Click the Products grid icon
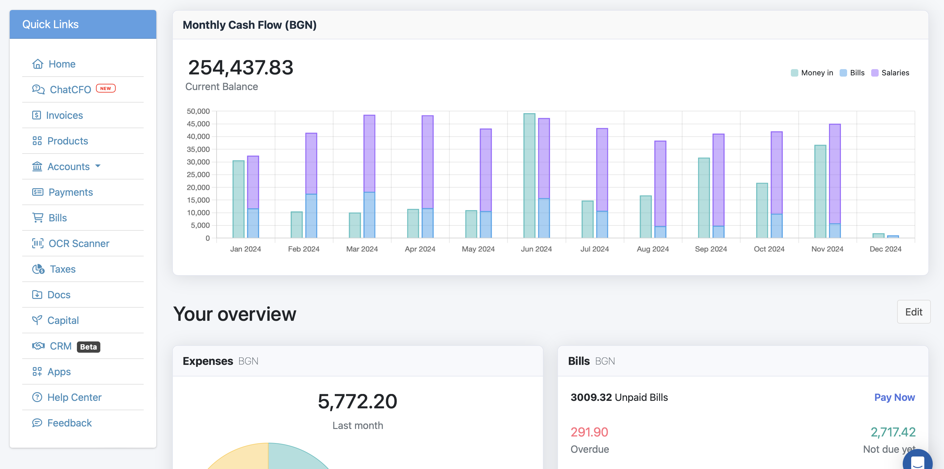The width and height of the screenshot is (944, 469). (x=37, y=141)
